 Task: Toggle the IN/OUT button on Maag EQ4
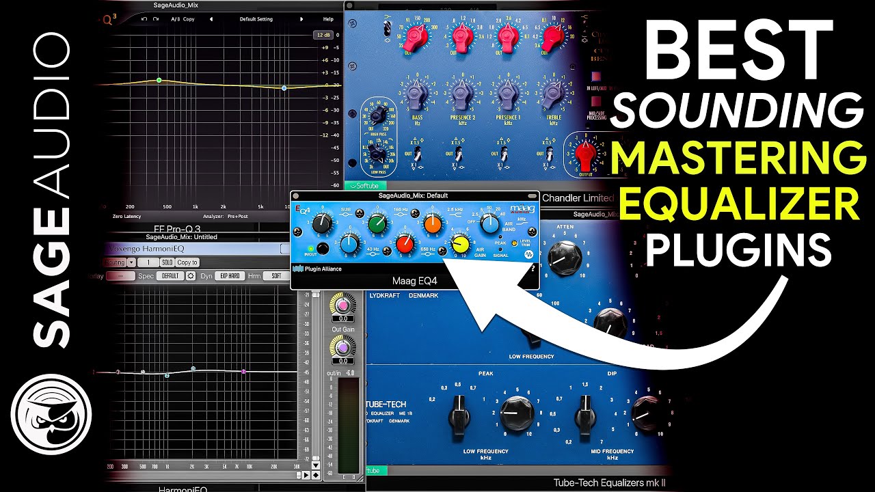(x=323, y=249)
